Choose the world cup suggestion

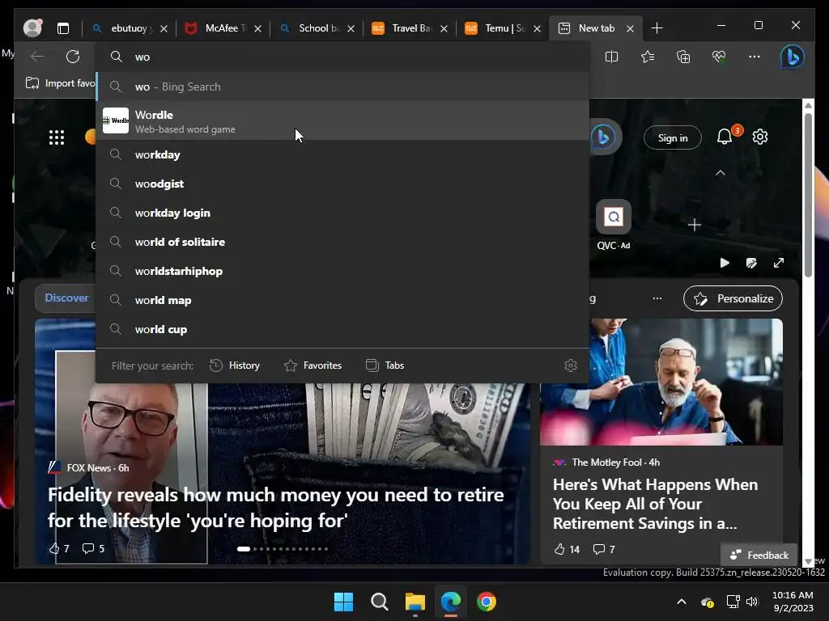(342, 329)
